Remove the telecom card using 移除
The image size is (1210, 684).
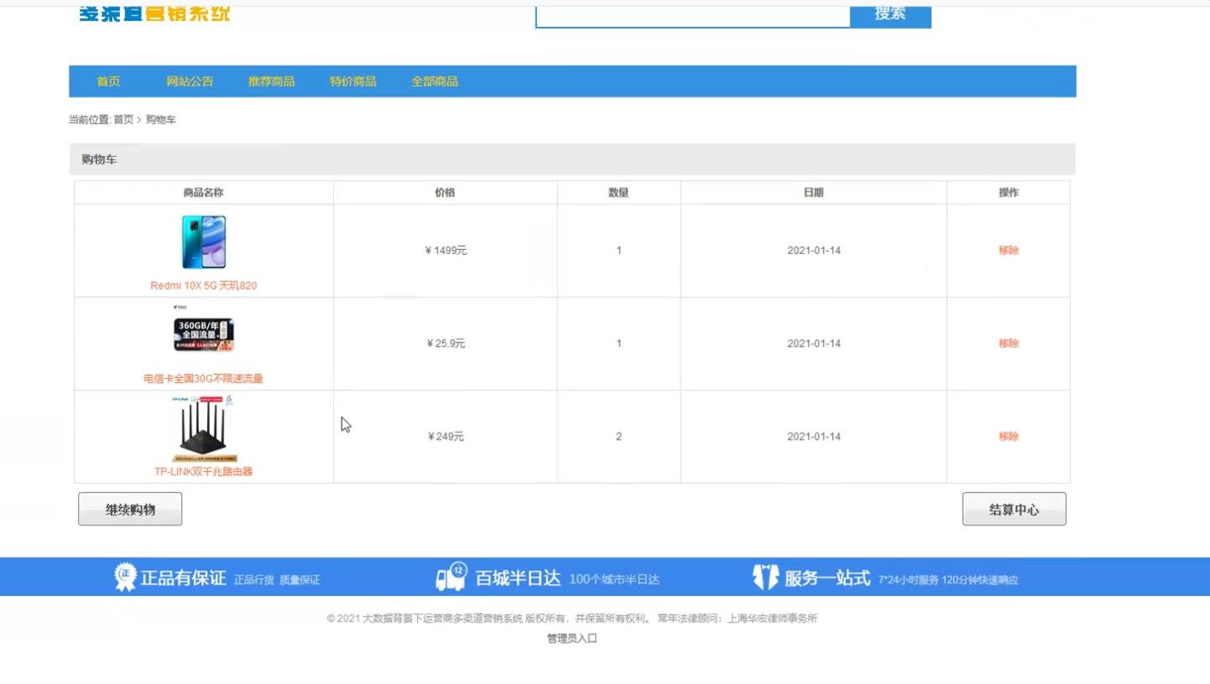pyautogui.click(x=1008, y=344)
